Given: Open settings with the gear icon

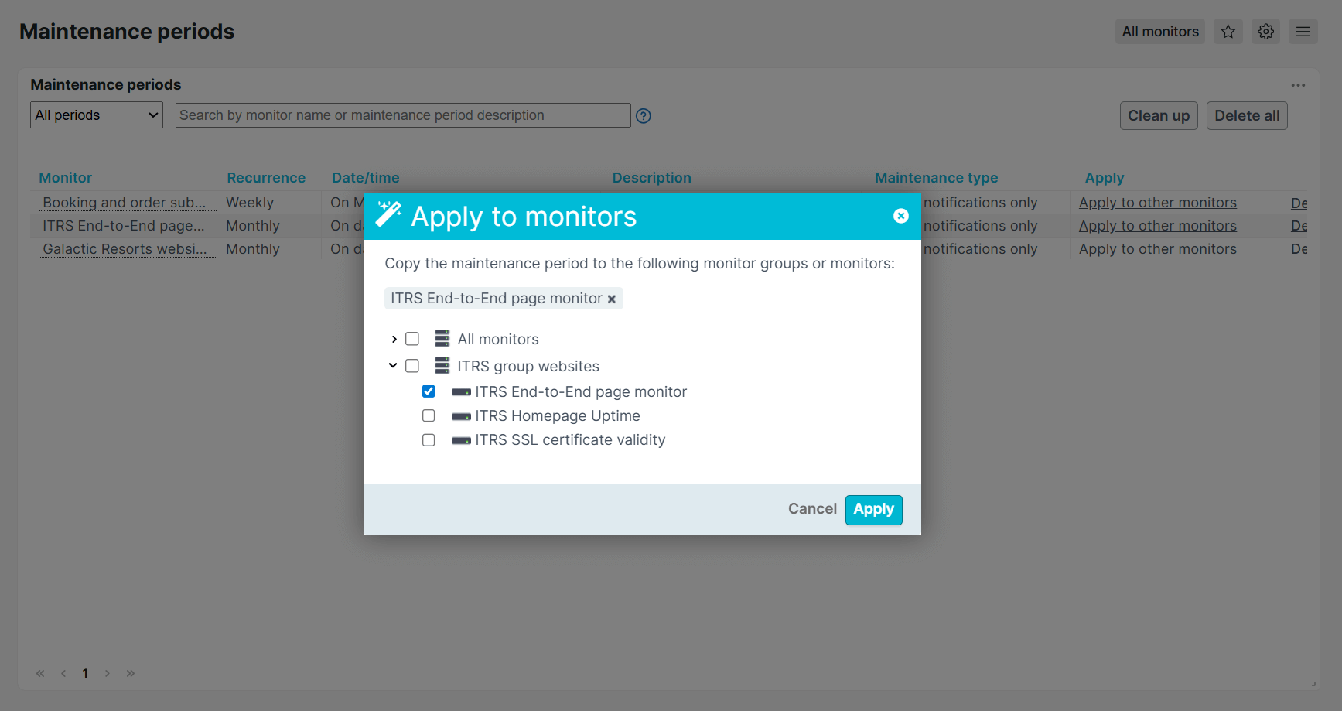Looking at the screenshot, I should (x=1265, y=32).
